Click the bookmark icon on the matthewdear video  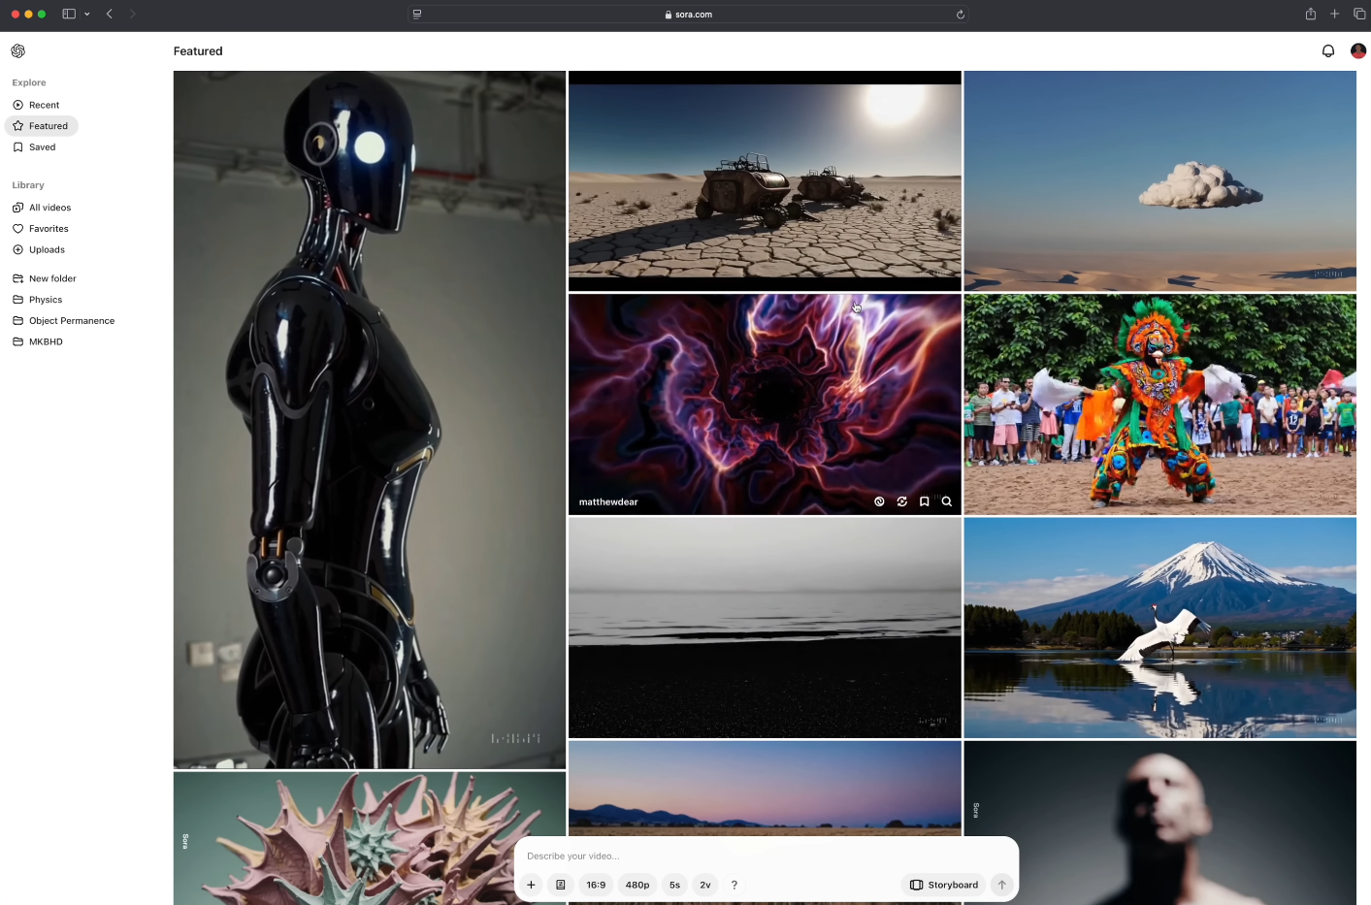click(924, 501)
